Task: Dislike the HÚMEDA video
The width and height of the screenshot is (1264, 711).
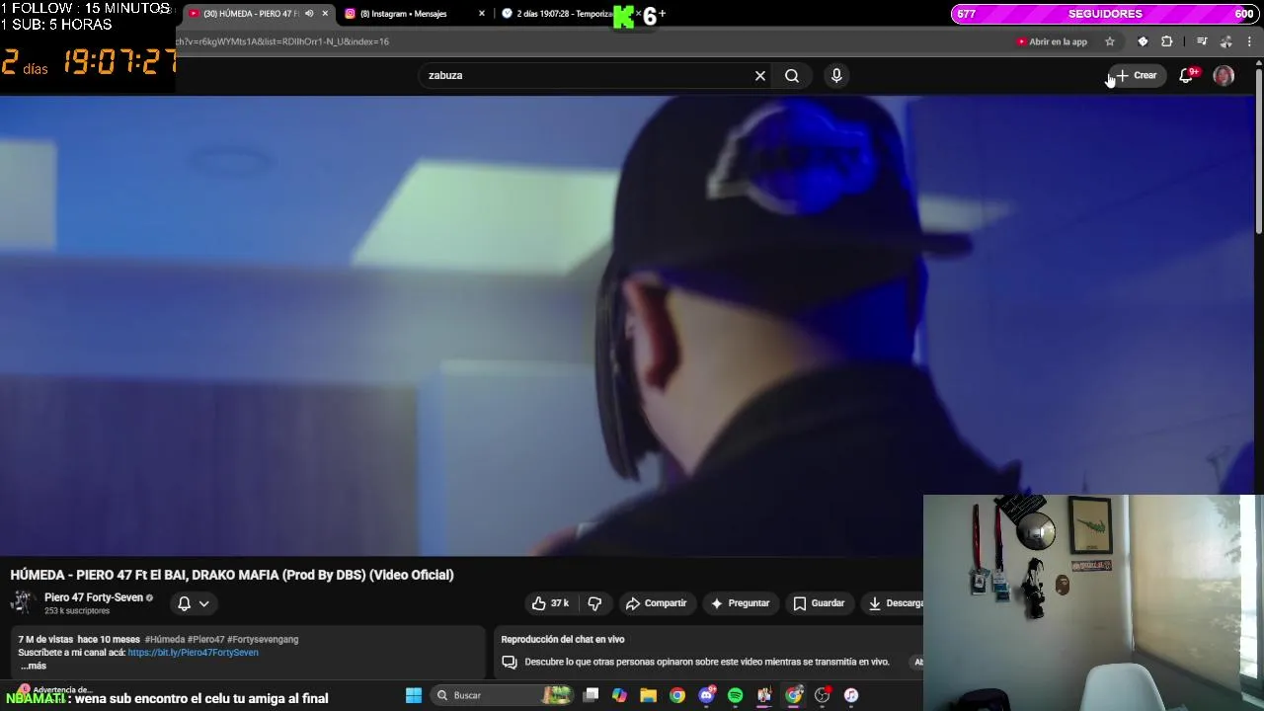Action: [x=594, y=603]
